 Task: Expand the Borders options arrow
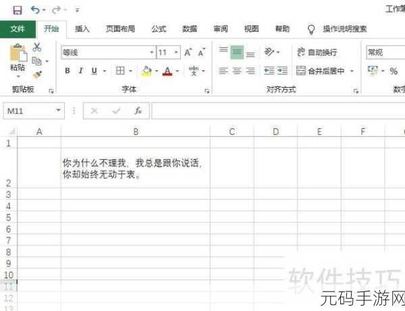131,71
